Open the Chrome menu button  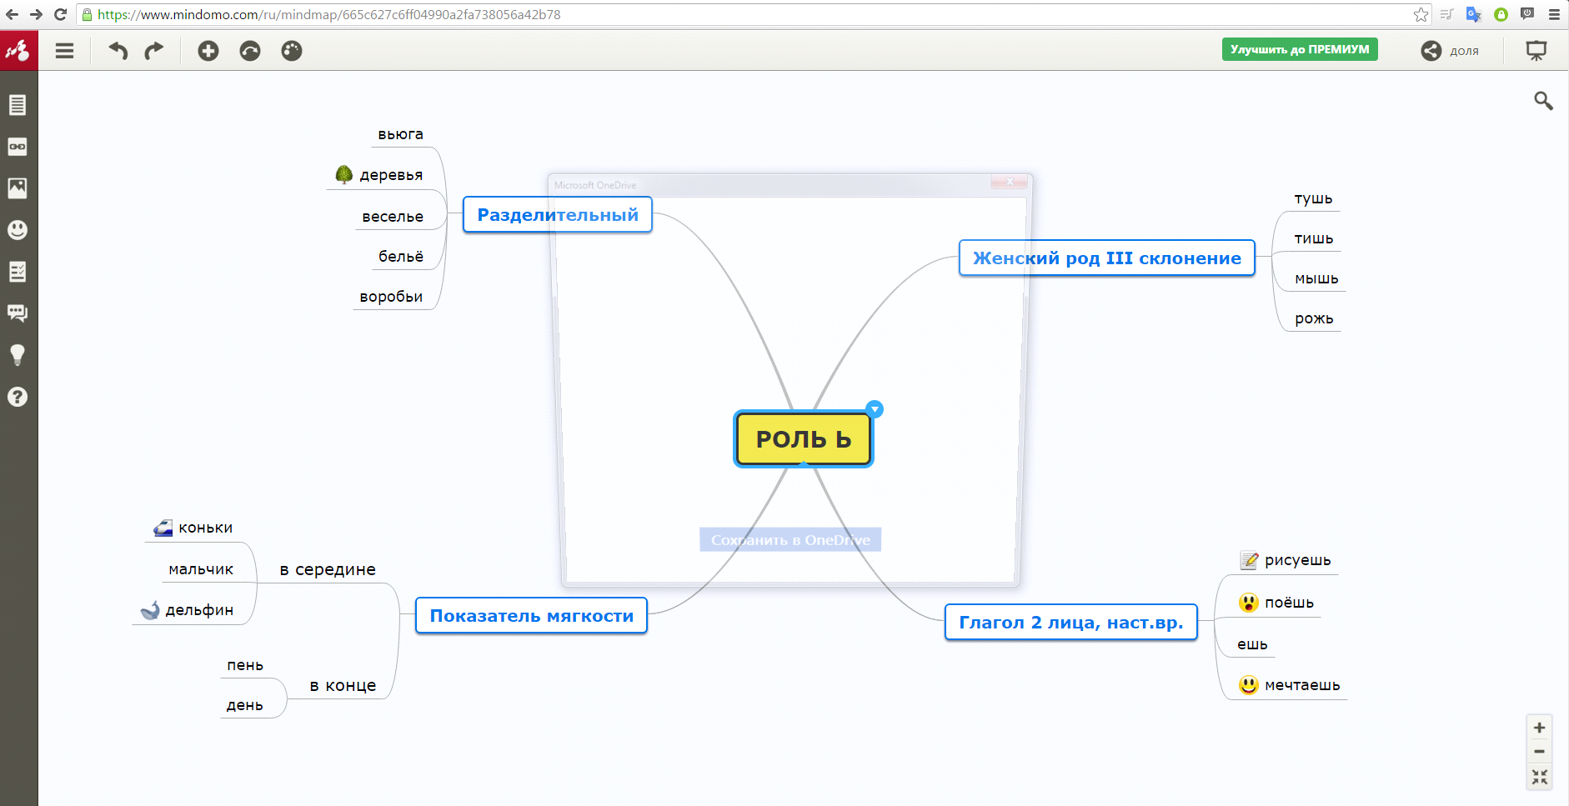click(x=1554, y=14)
